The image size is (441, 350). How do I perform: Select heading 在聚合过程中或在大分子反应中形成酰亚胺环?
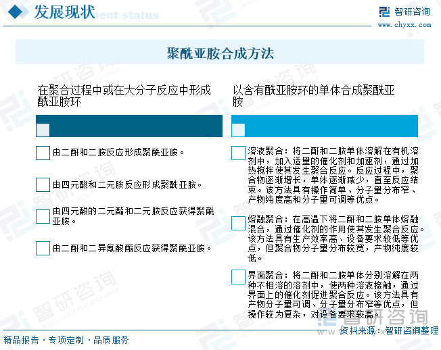124,96
